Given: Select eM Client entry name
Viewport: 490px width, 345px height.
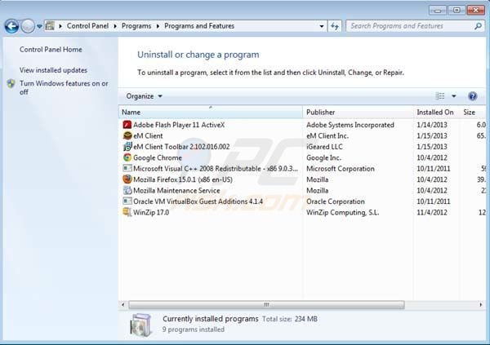Looking at the screenshot, I should (148, 136).
